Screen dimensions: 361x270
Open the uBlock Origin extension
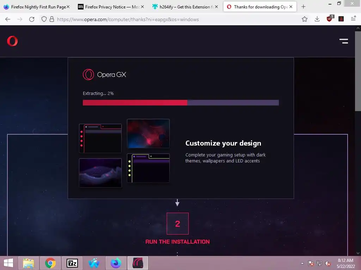coord(330,19)
